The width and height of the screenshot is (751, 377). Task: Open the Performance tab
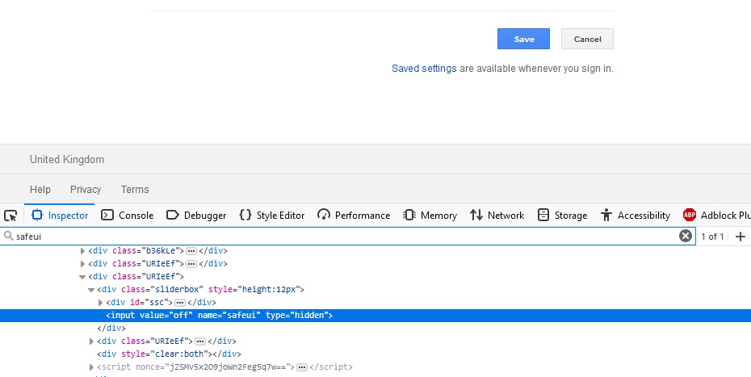tap(354, 216)
